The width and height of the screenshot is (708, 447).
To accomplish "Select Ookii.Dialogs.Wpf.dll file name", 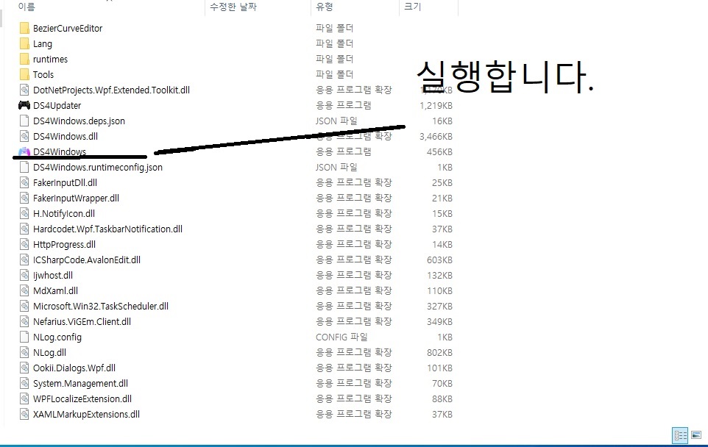I will (74, 368).
